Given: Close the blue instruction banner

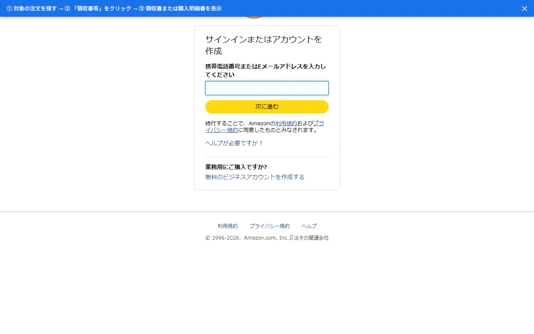Looking at the screenshot, I should point(524,8).
